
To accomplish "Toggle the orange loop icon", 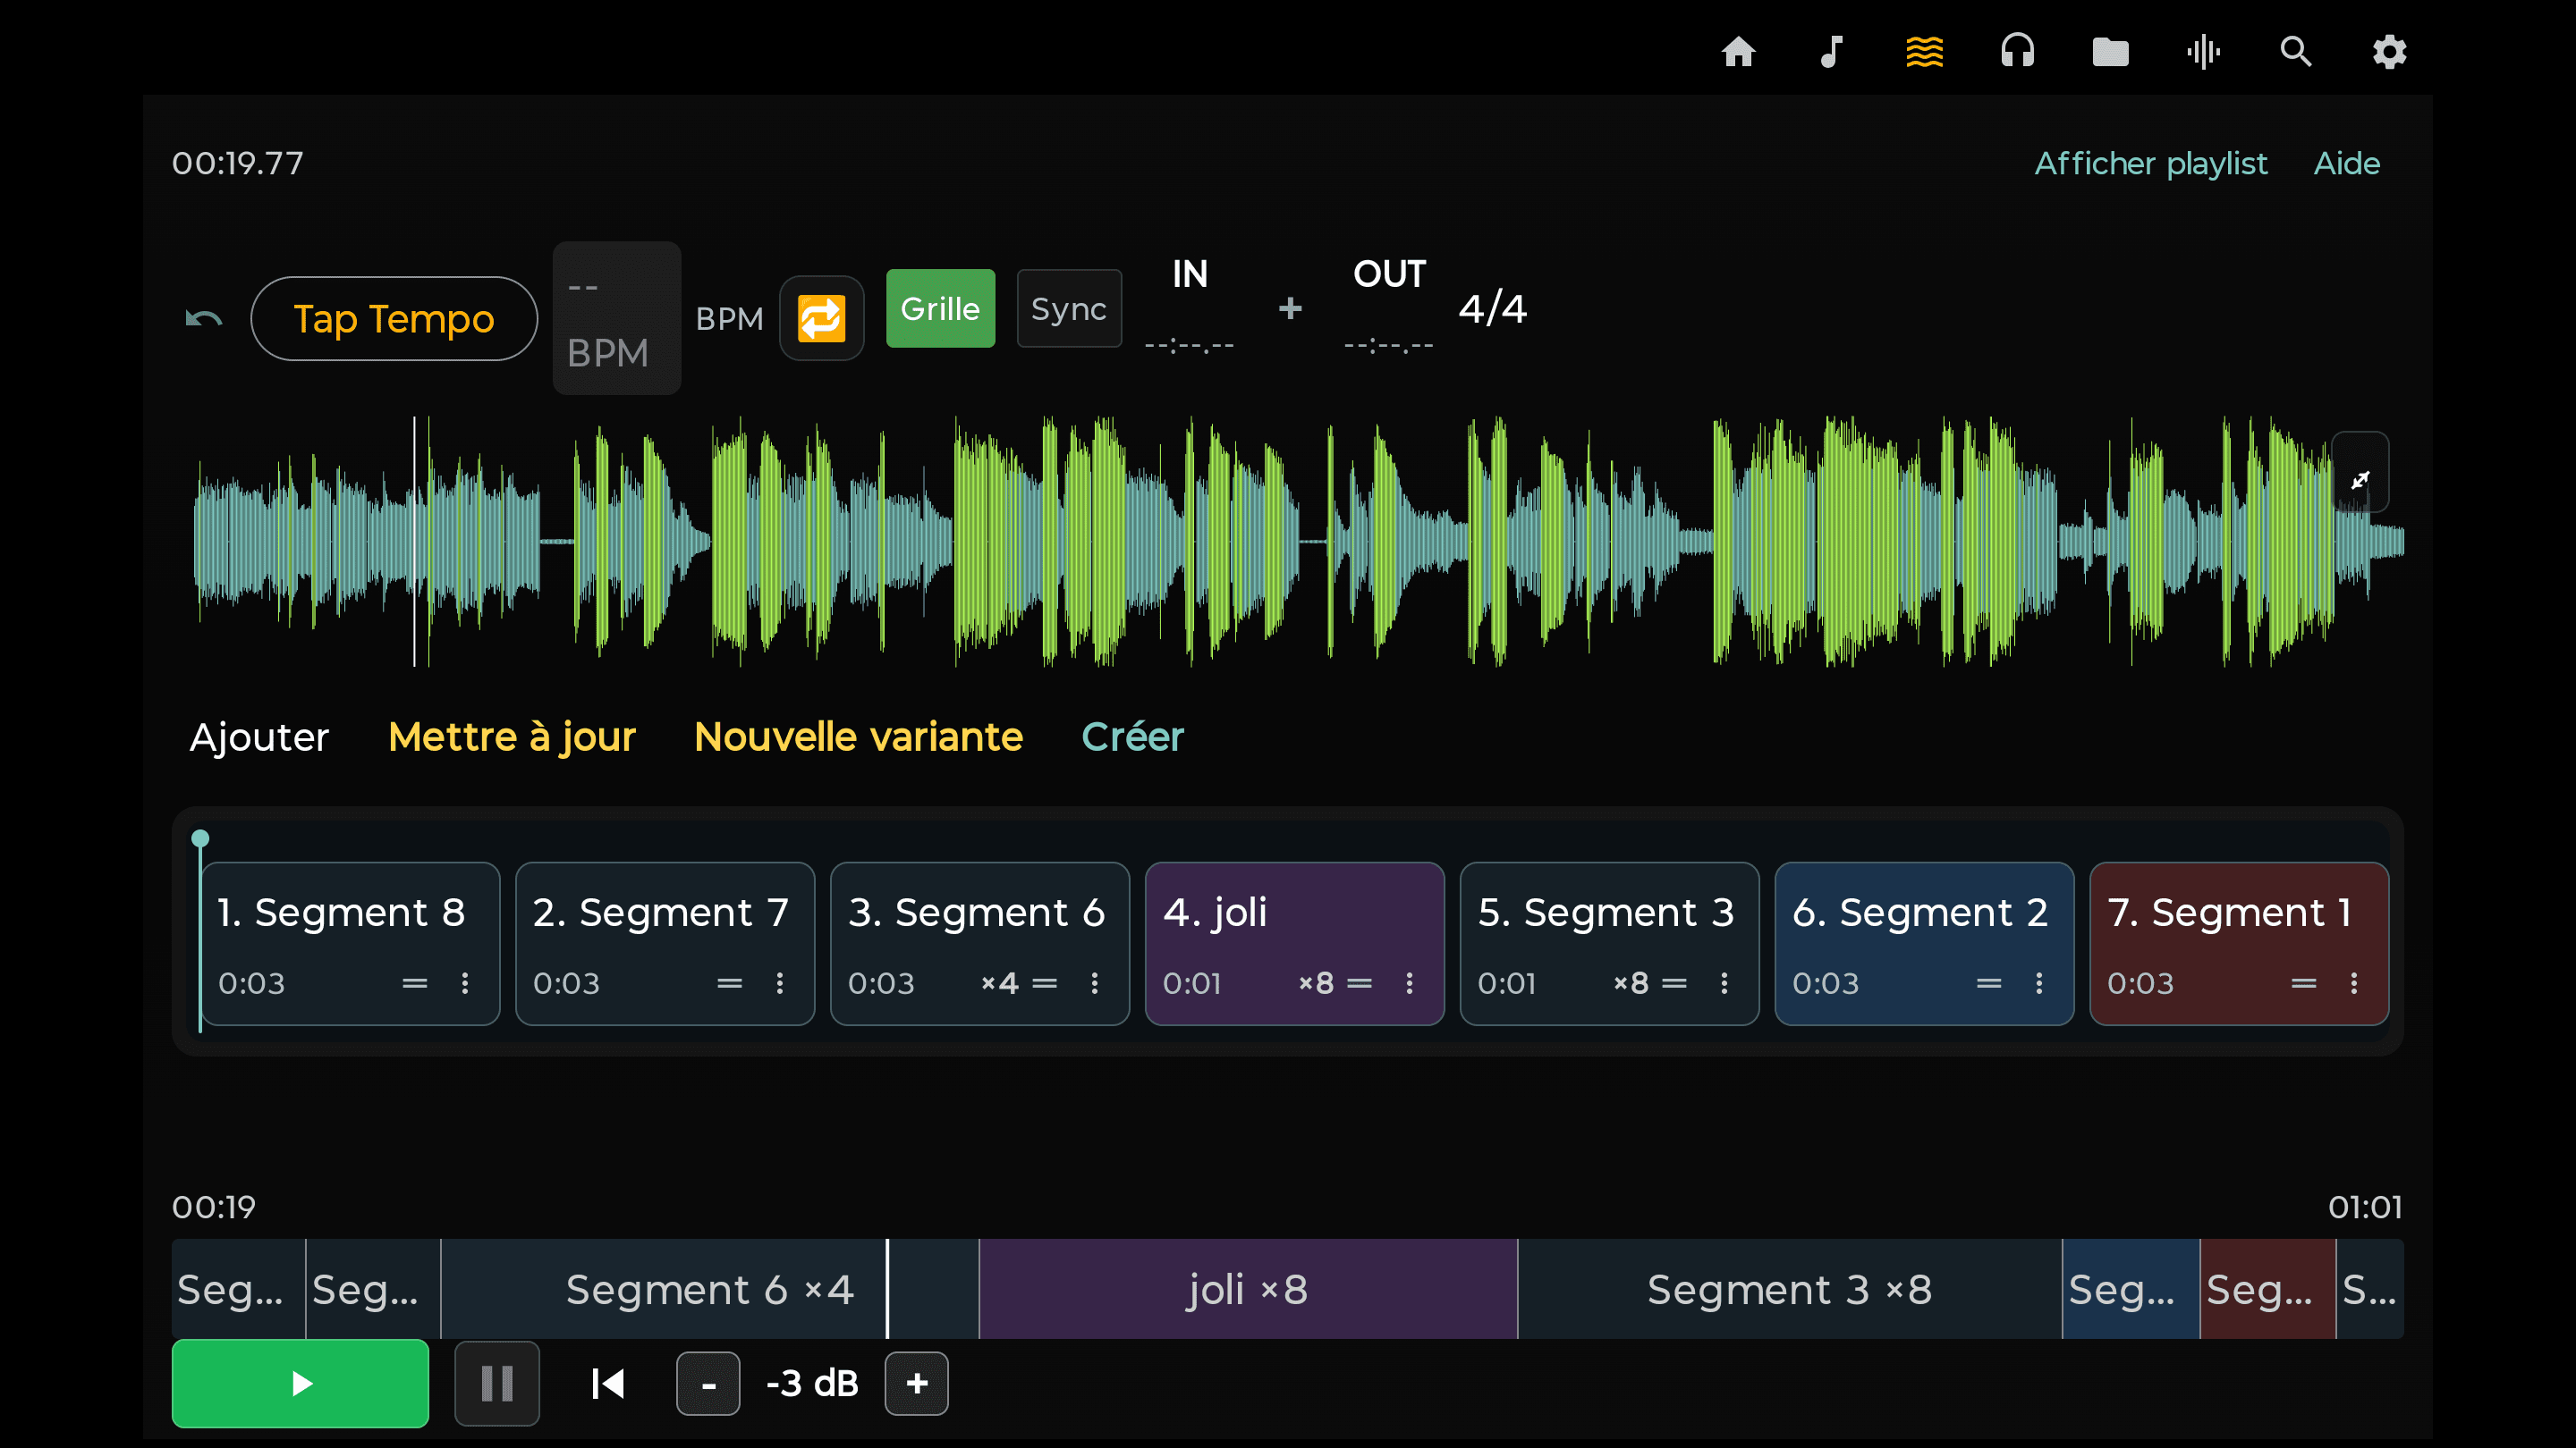I will coord(821,319).
